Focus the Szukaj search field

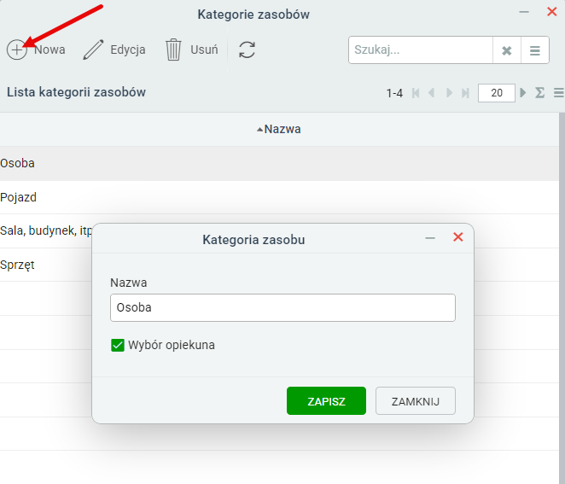[x=420, y=50]
